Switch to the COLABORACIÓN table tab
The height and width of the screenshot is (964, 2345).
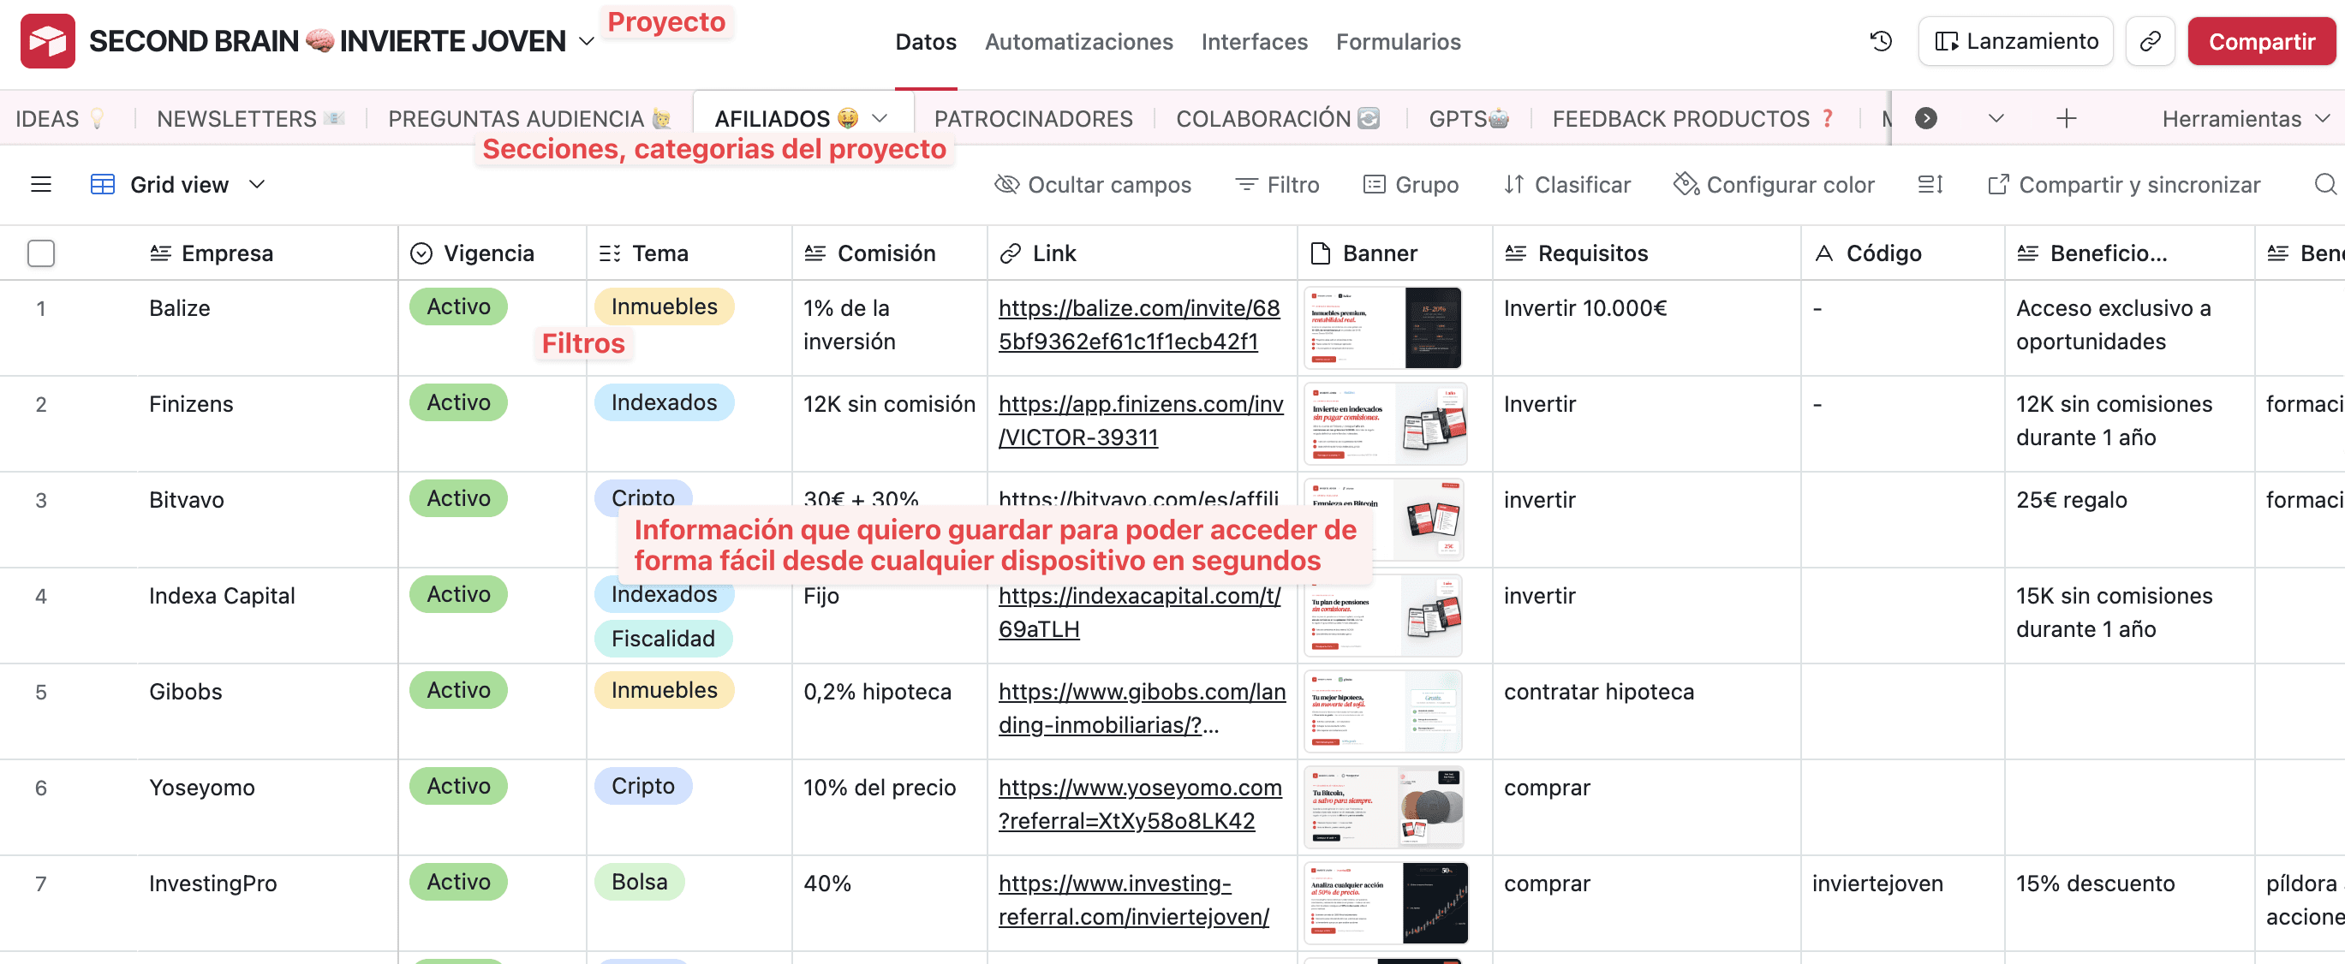tap(1277, 118)
